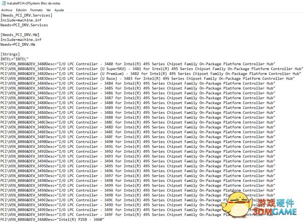Open the Edición menu
This screenshot has width=305, height=222.
21,10
